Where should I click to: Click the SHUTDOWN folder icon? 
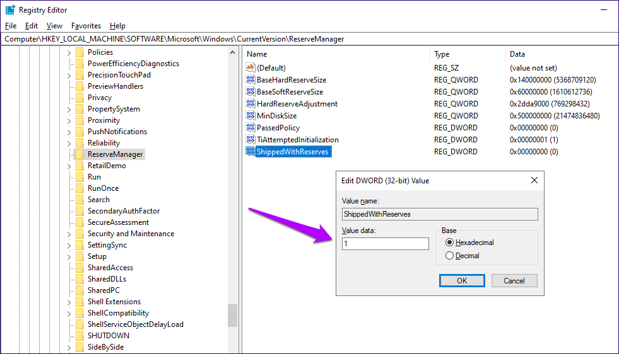tap(80, 336)
